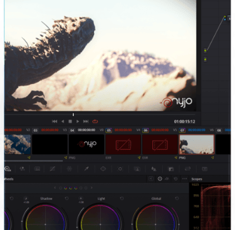
Task: Go to previous wheel bank arrow
Action: pyautogui.click(x=55, y=188)
